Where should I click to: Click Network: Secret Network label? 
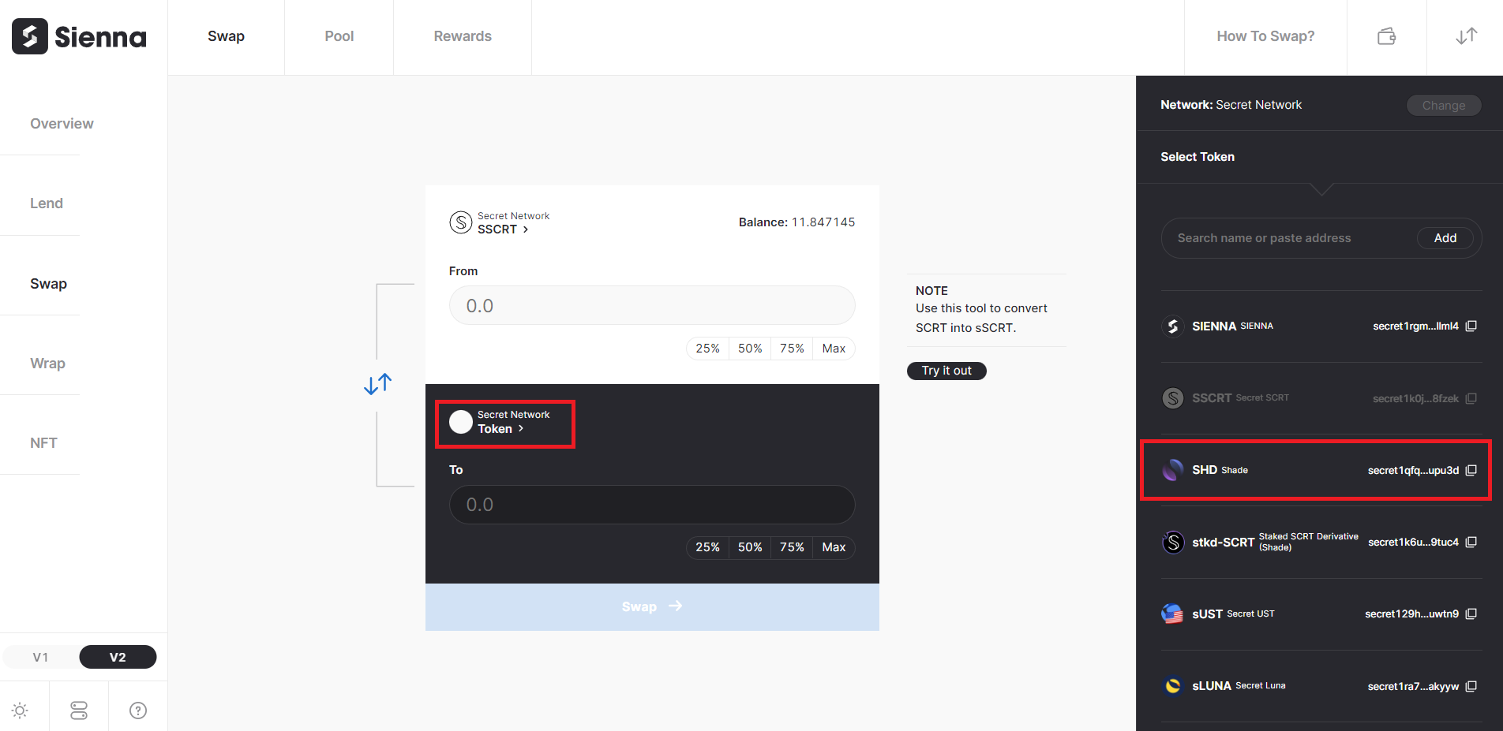tap(1231, 105)
